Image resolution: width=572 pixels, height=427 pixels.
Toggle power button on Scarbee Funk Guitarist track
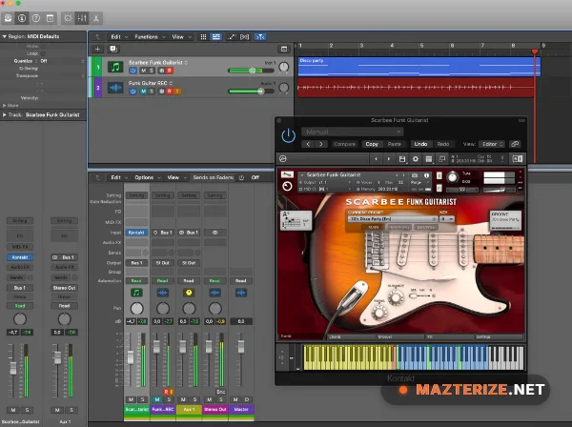pos(133,71)
